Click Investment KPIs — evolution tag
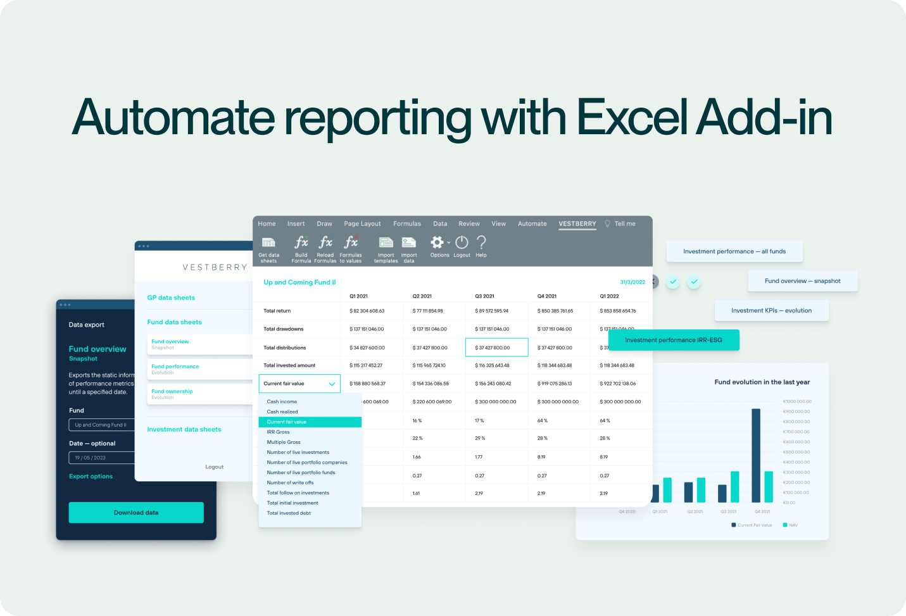The width and height of the screenshot is (906, 616). tap(771, 310)
